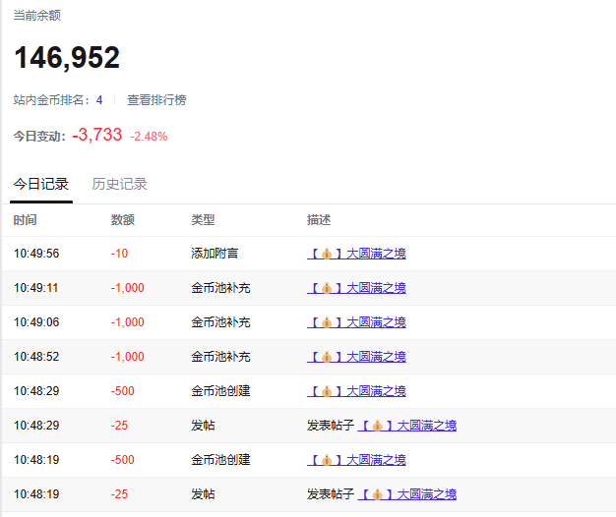The width and height of the screenshot is (616, 517).
Task: Click the -10 amount in the 添加附言 row
Action: pyautogui.click(x=120, y=254)
